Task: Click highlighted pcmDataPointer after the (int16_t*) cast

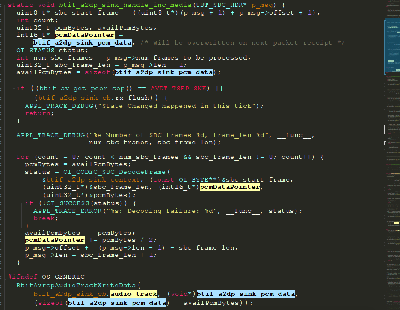Action: coord(230,187)
